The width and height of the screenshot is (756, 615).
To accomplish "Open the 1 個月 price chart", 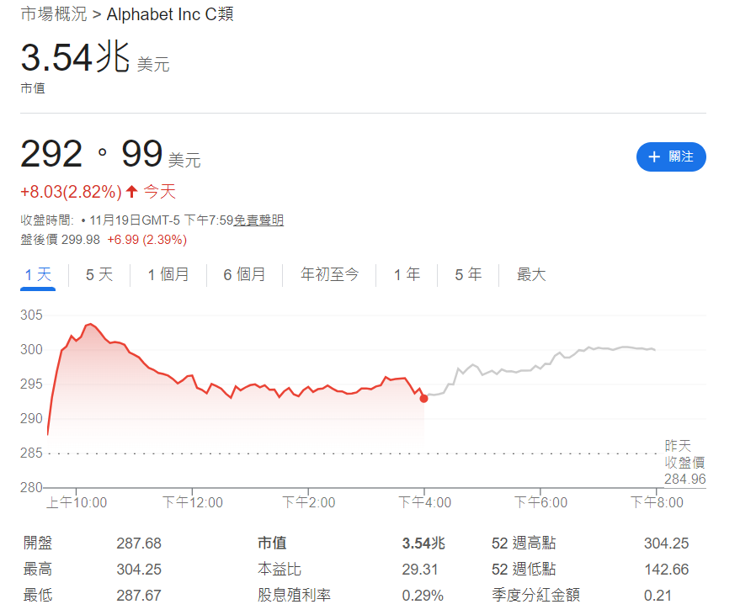I will pyautogui.click(x=168, y=274).
